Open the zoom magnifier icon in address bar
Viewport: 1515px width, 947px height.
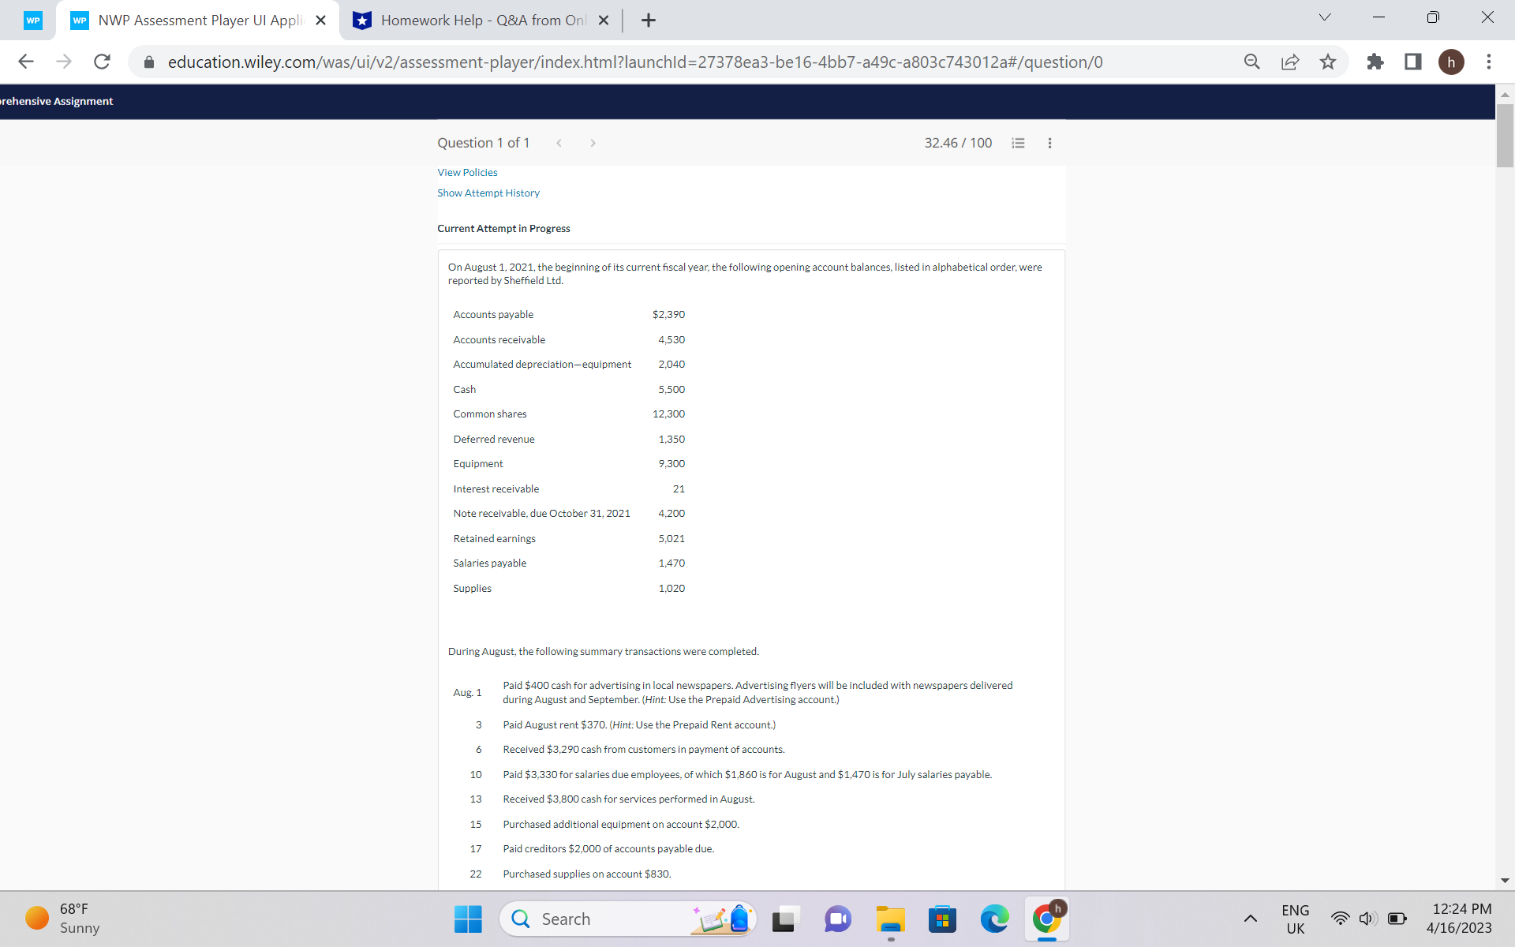[1251, 62]
